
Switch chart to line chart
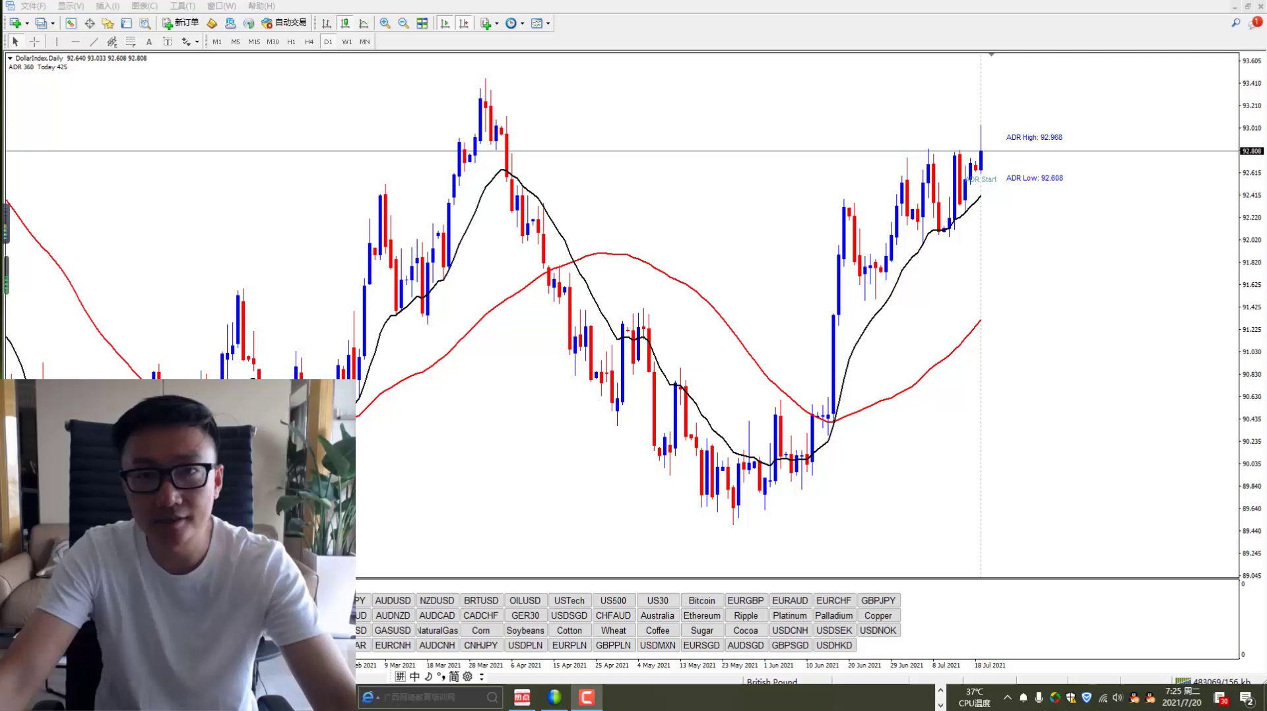tap(363, 23)
